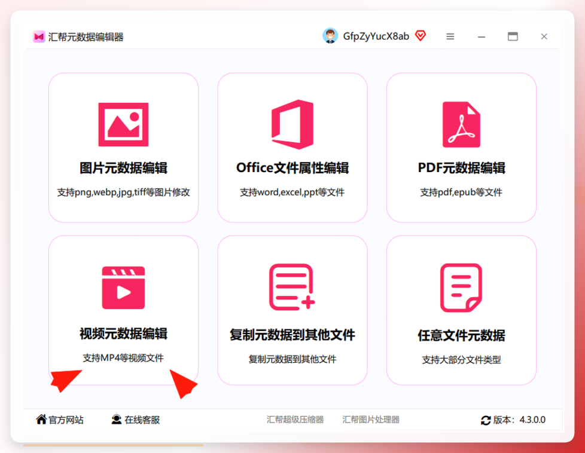The width and height of the screenshot is (585, 453).
Task: Minimize the application window
Action: 482,36
